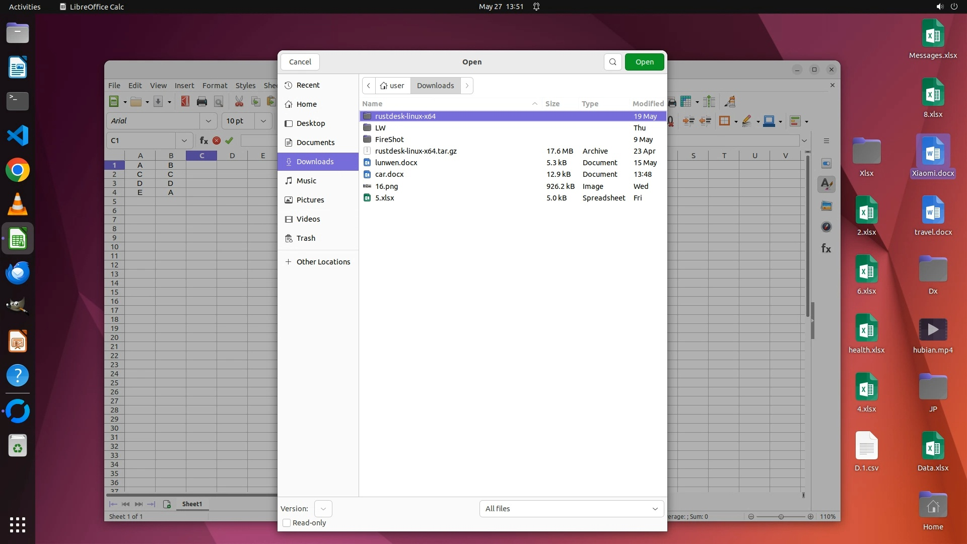Launch Thunderbird from the dock

[x=18, y=273]
